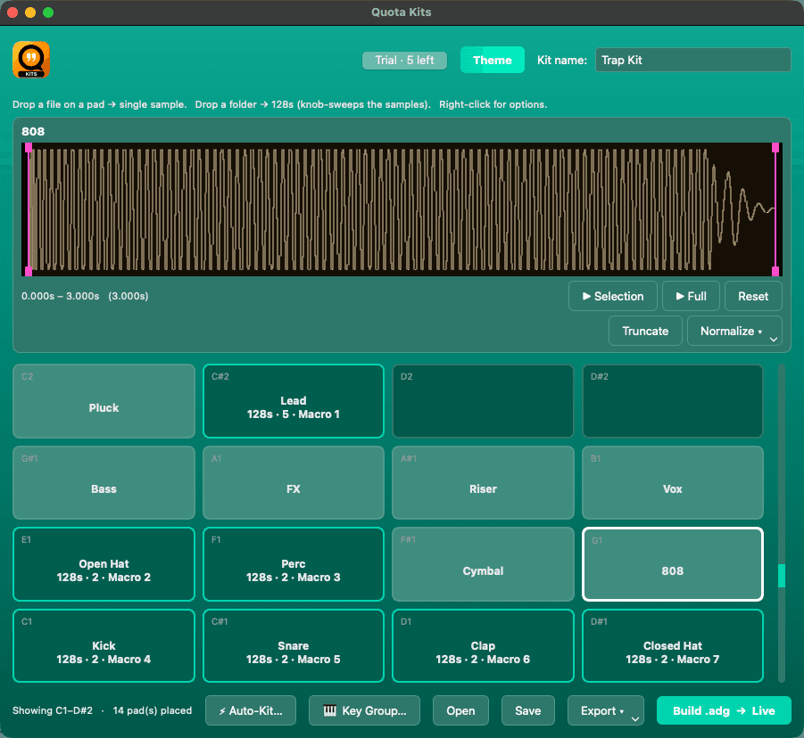Viewport: 804px width, 738px height.
Task: Play the full 808 sample
Action: pyautogui.click(x=691, y=296)
